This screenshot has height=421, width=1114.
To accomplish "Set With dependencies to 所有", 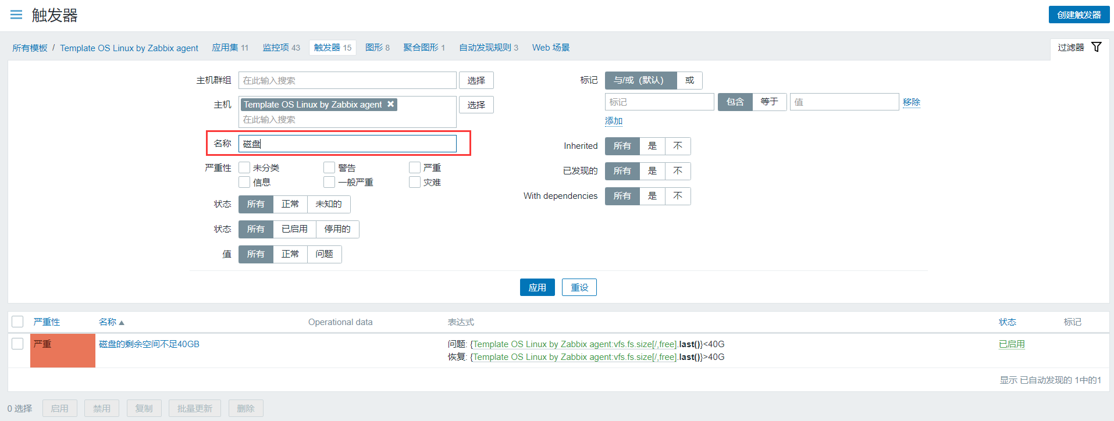I will [622, 196].
